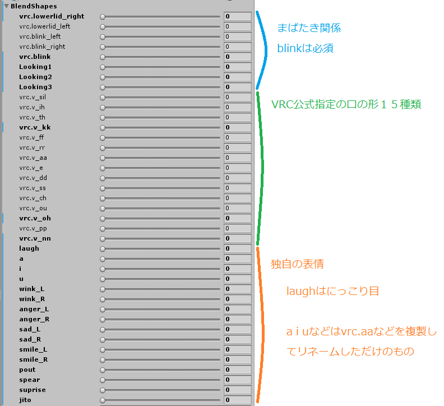Select the wink_L label
This screenshot has height=406, width=444.
point(32,289)
